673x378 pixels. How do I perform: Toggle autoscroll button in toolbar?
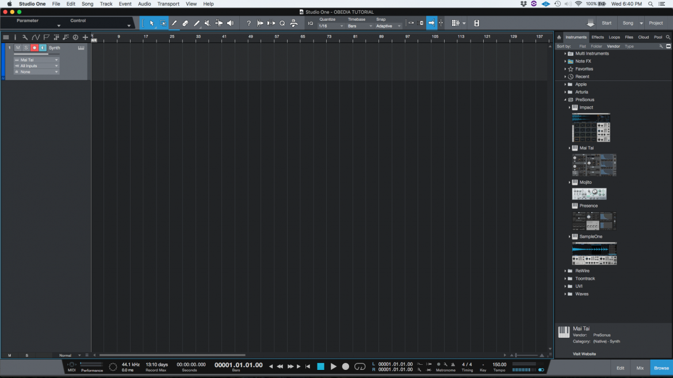point(431,23)
